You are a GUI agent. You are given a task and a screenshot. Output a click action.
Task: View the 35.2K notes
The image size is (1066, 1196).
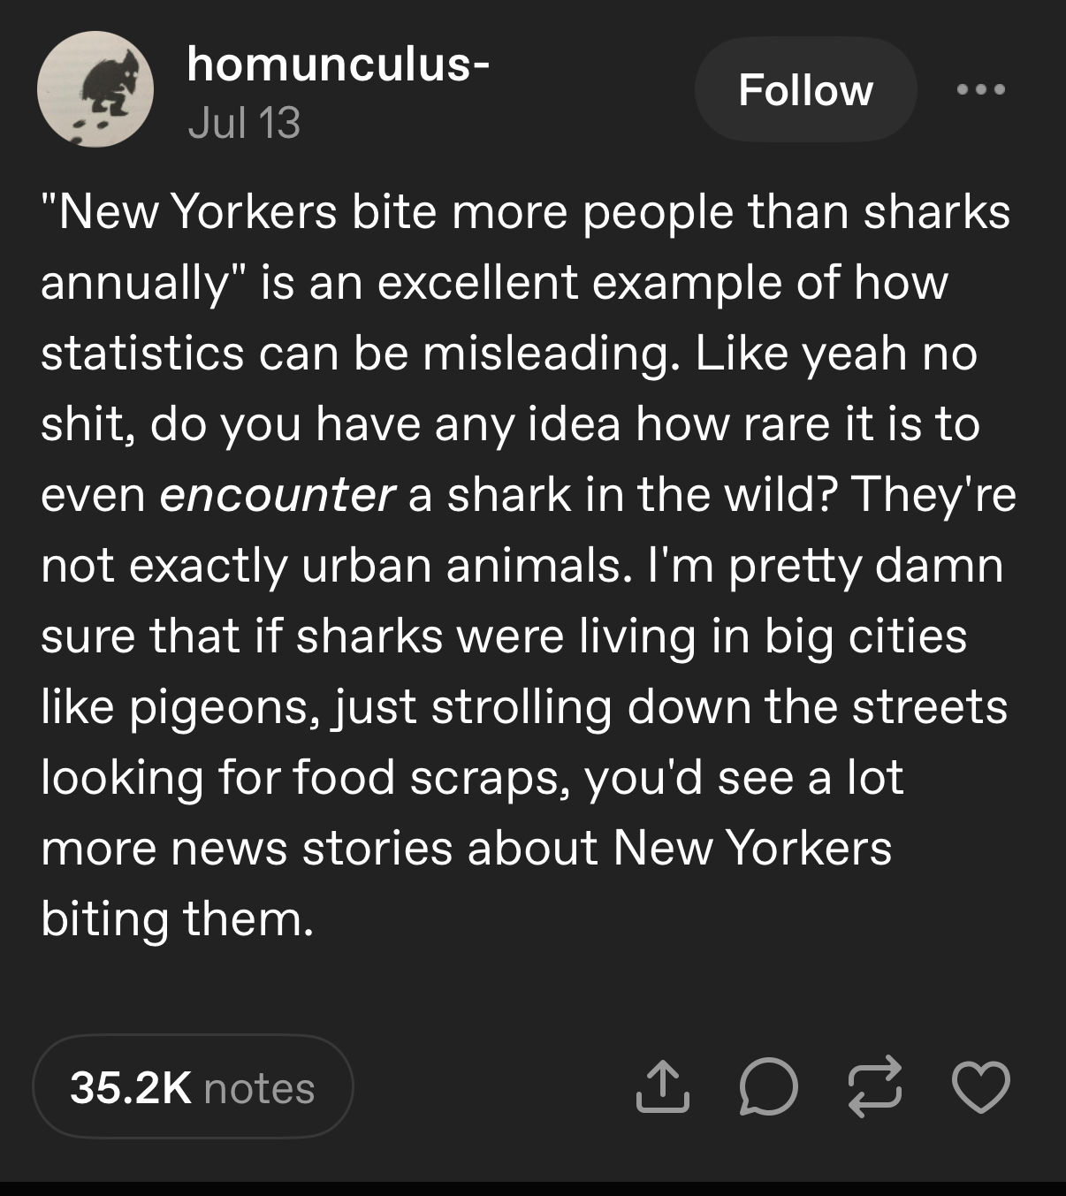click(193, 1087)
